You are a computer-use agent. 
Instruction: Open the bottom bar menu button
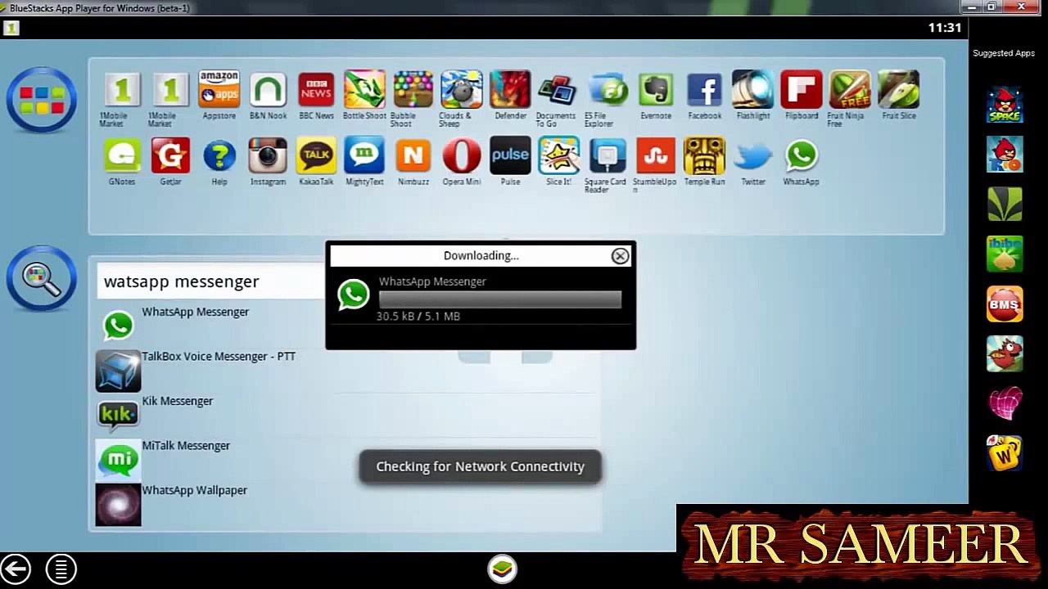pyautogui.click(x=61, y=569)
